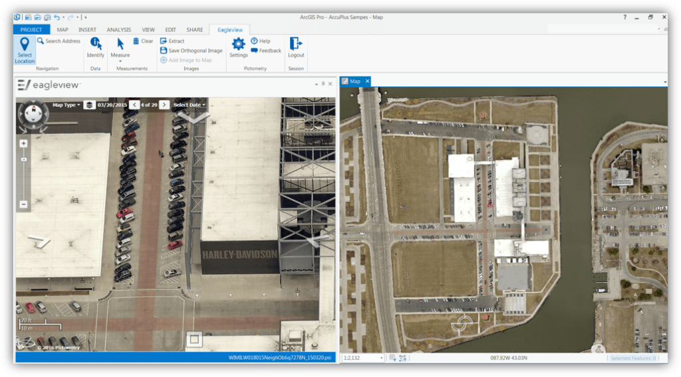The width and height of the screenshot is (681, 377).
Task: Click the Extract image command
Action: coord(172,41)
